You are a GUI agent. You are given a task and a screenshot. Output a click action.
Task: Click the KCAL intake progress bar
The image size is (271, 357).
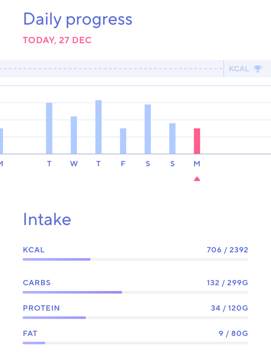pos(135,259)
